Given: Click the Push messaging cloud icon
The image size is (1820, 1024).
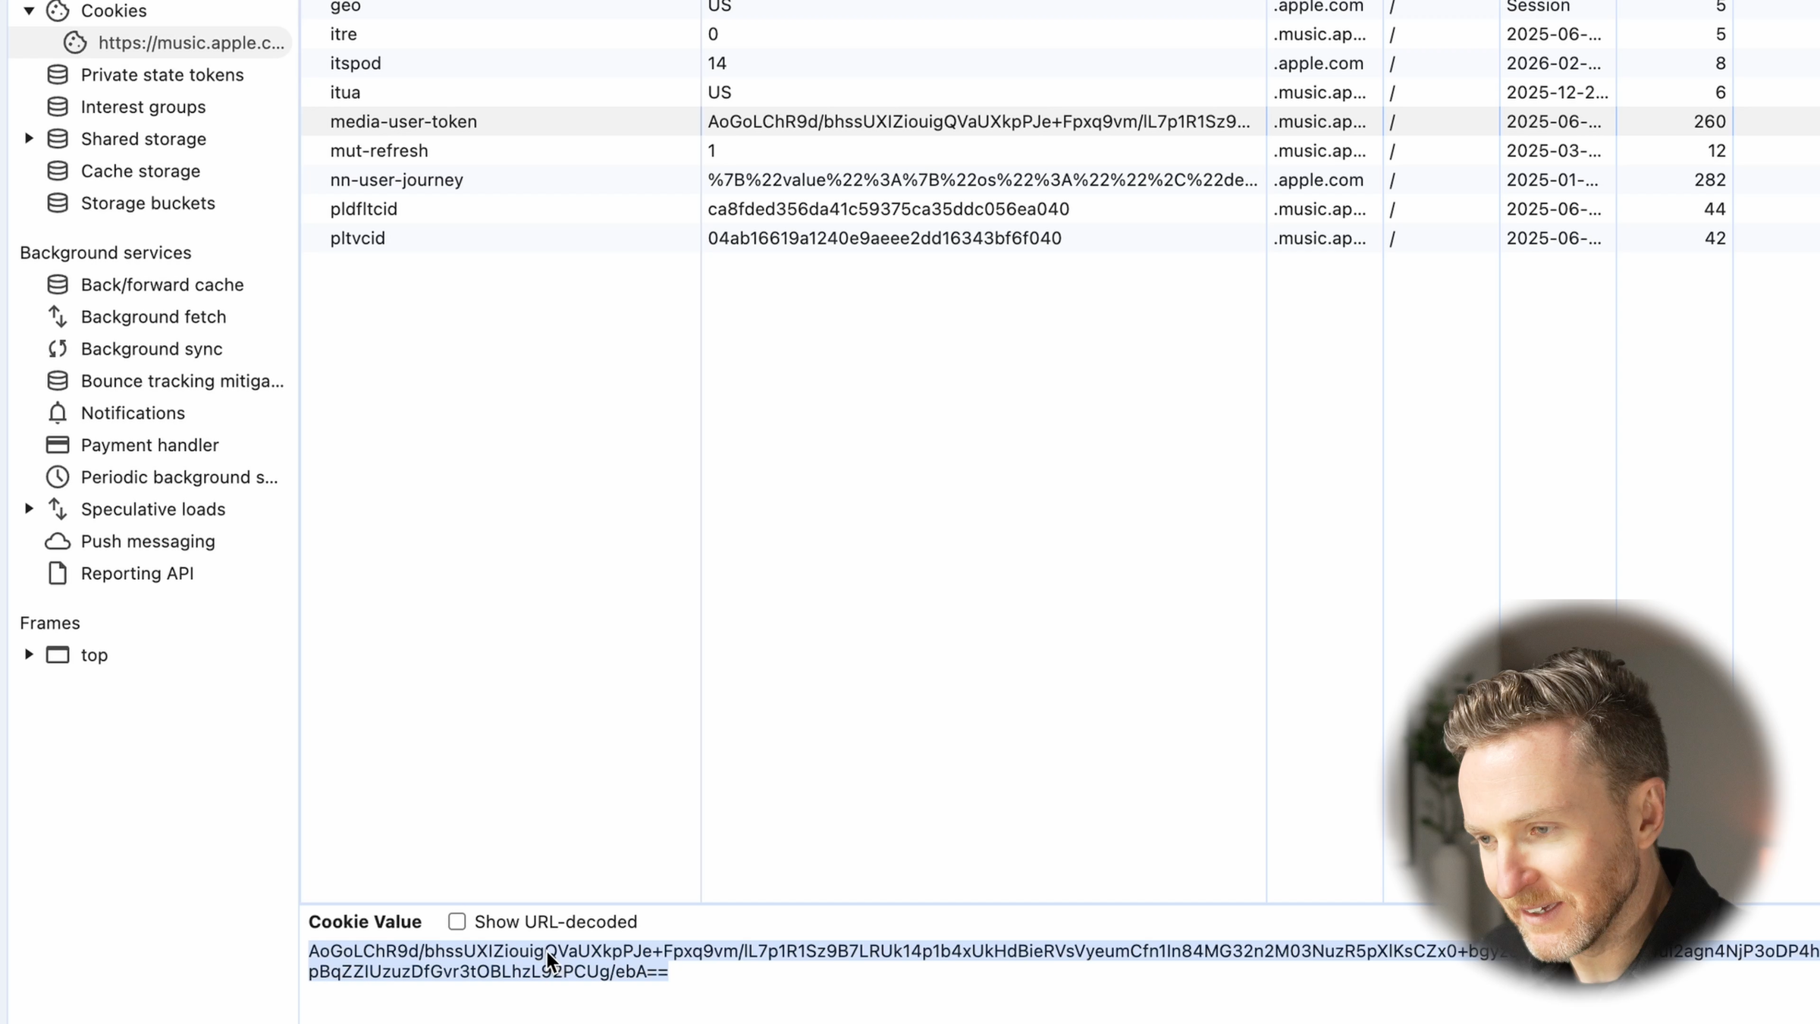Looking at the screenshot, I should (x=58, y=541).
